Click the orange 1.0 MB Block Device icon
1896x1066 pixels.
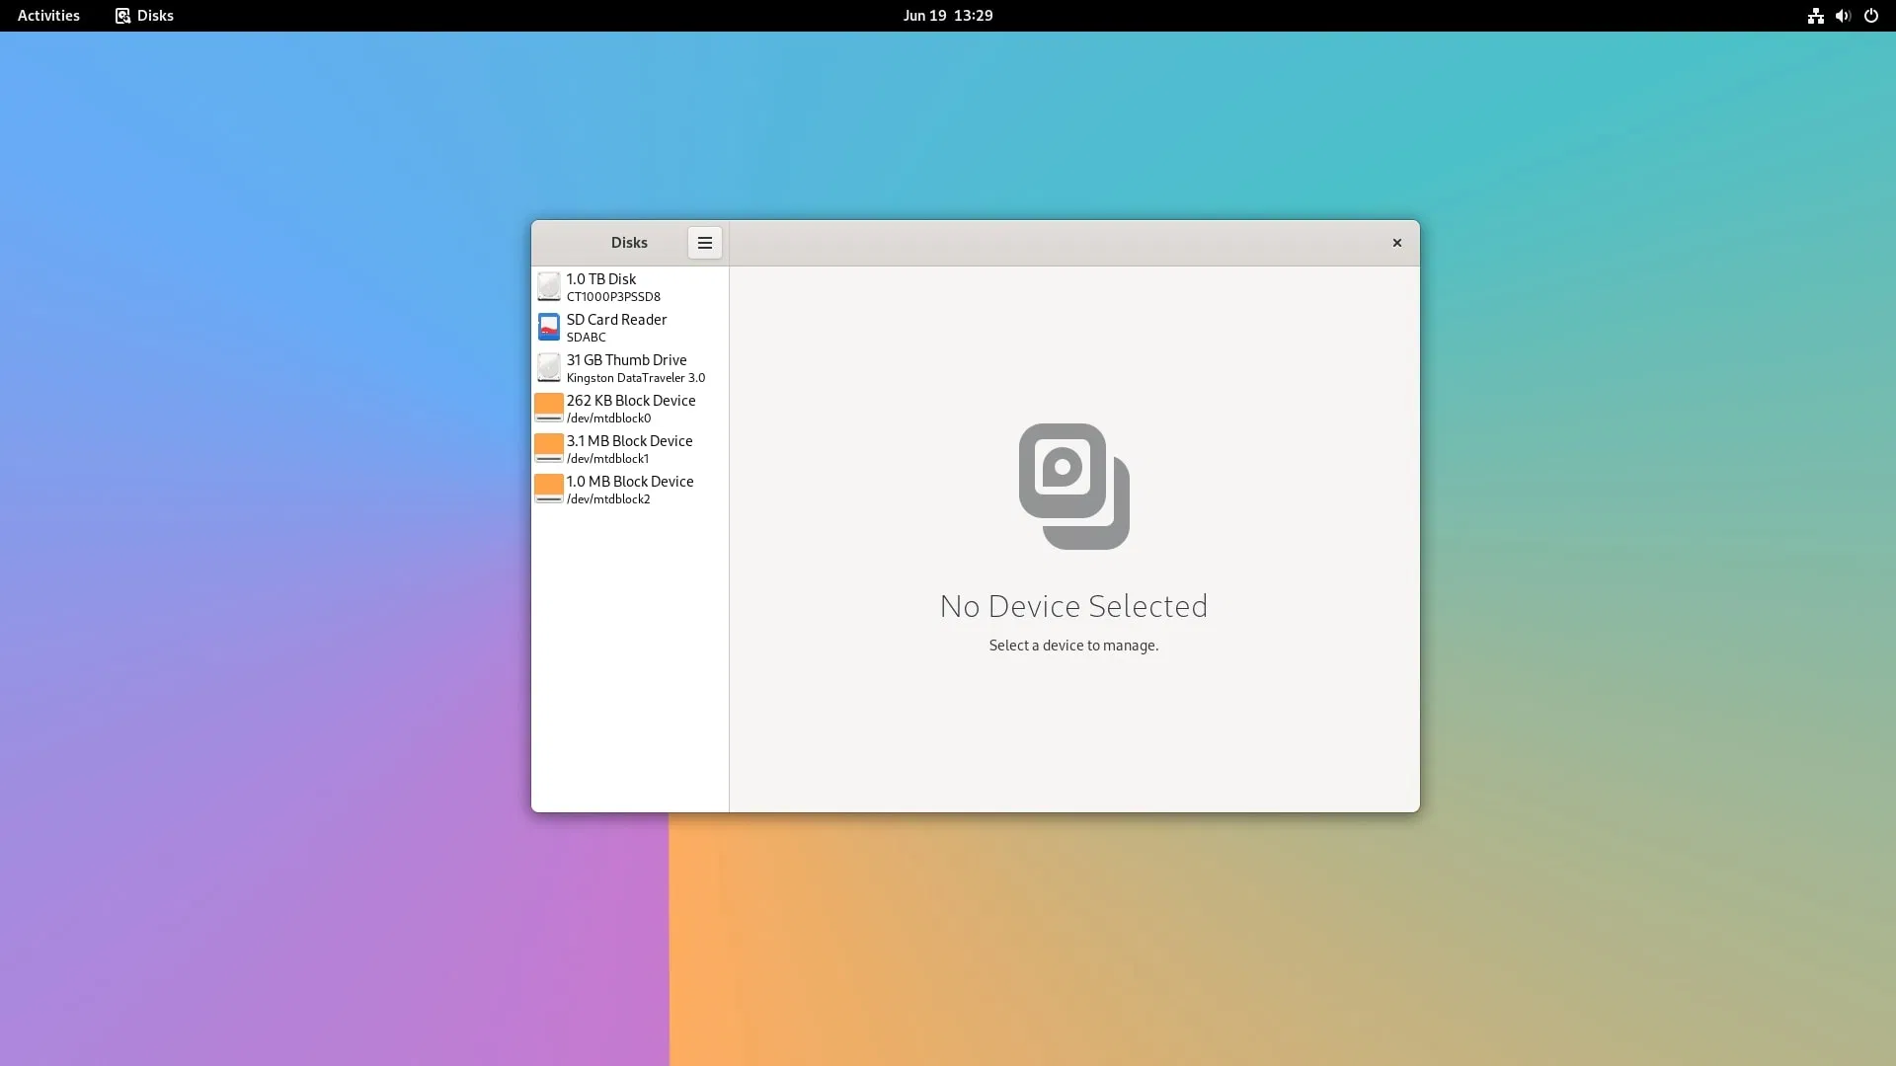(x=548, y=489)
